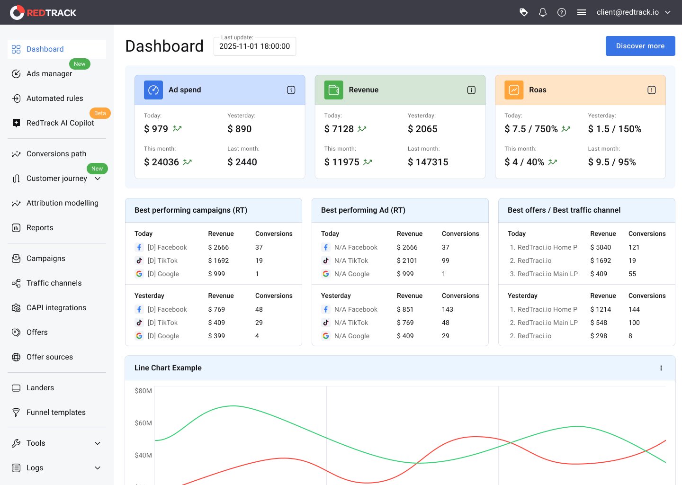Click the Traffic channels icon
Viewport: 682px width, 485px height.
click(x=16, y=283)
